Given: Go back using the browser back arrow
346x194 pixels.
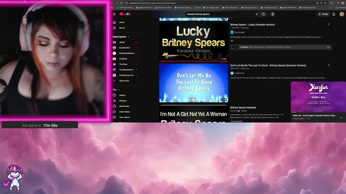Looking at the screenshot, I should [112, 3].
